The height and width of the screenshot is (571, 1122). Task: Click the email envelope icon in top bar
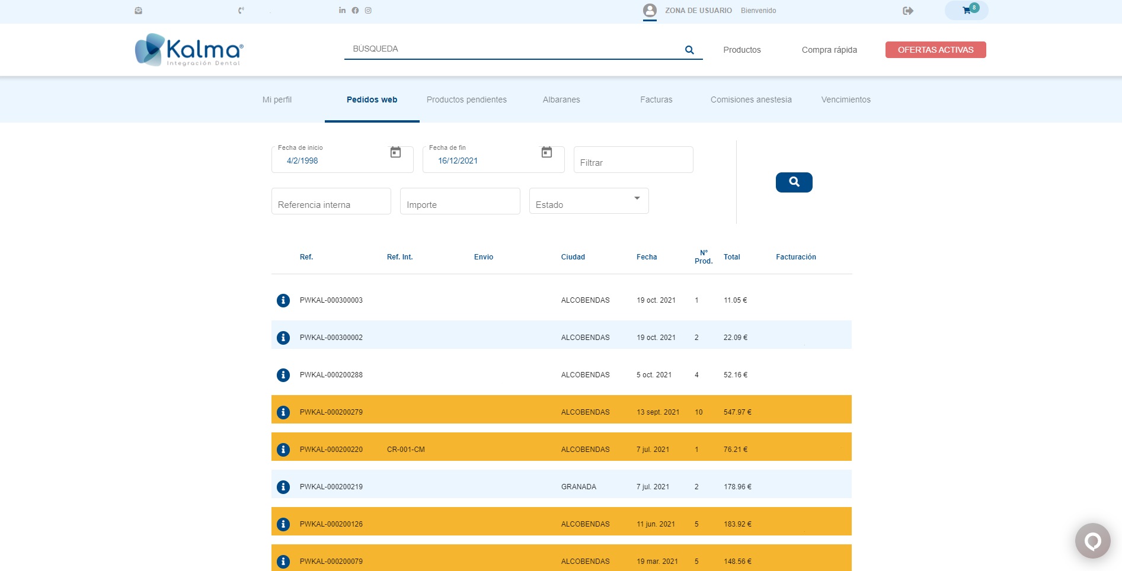pyautogui.click(x=138, y=11)
